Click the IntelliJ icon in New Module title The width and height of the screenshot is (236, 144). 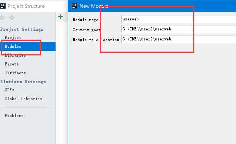74,6
